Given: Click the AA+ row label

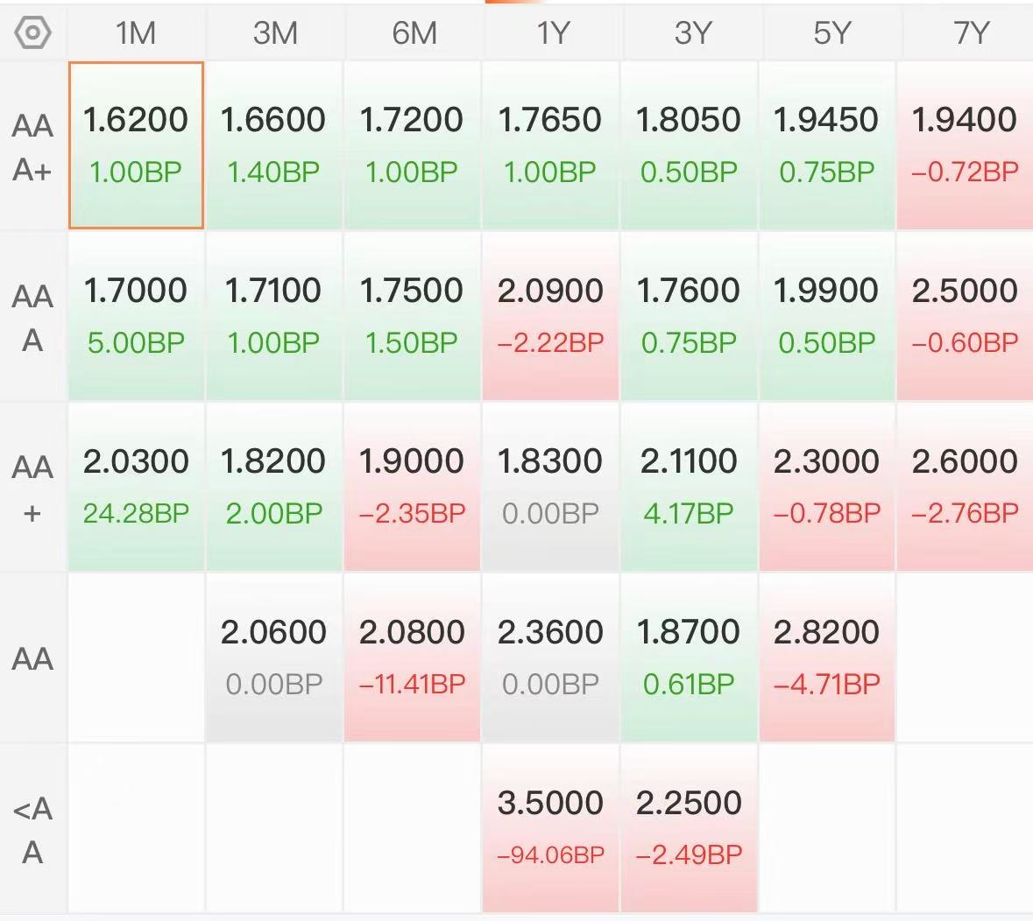Looking at the screenshot, I should (x=32, y=489).
